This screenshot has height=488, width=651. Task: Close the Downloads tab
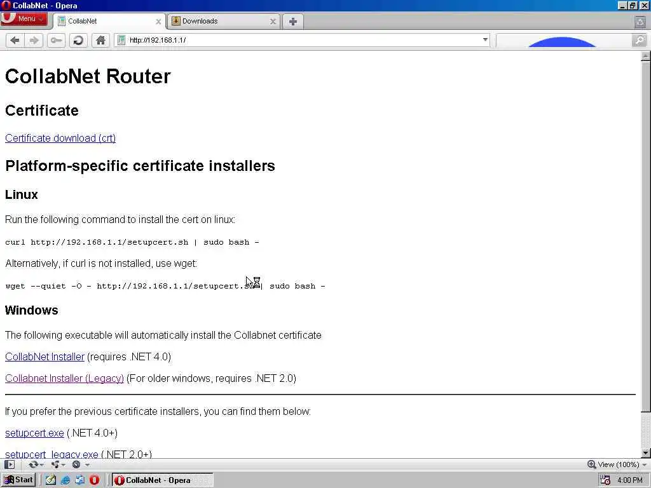click(273, 22)
